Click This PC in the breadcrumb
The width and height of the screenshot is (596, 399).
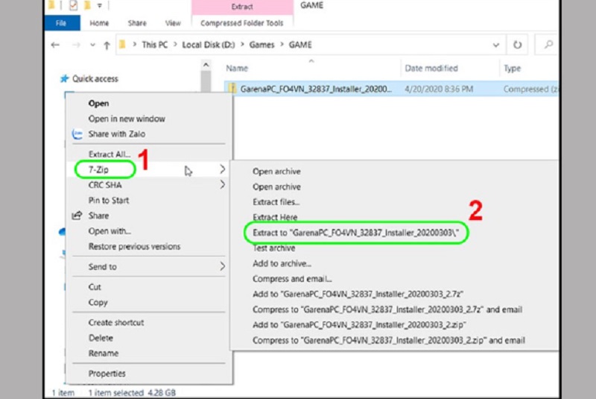pos(155,45)
